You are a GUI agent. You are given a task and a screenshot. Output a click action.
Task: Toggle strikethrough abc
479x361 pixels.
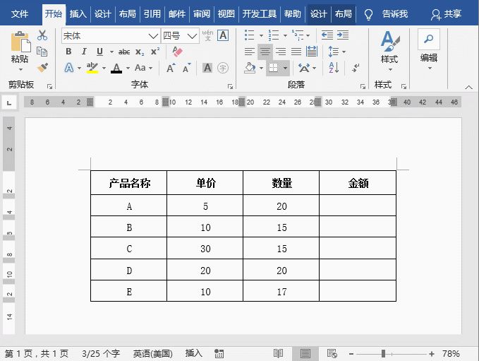point(124,52)
